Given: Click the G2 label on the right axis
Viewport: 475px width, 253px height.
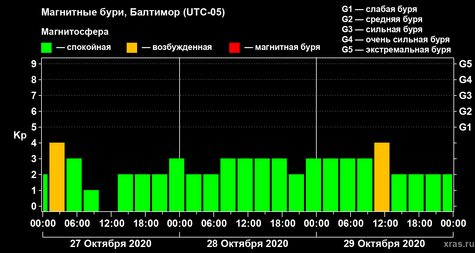Looking at the screenshot, I should [x=465, y=112].
